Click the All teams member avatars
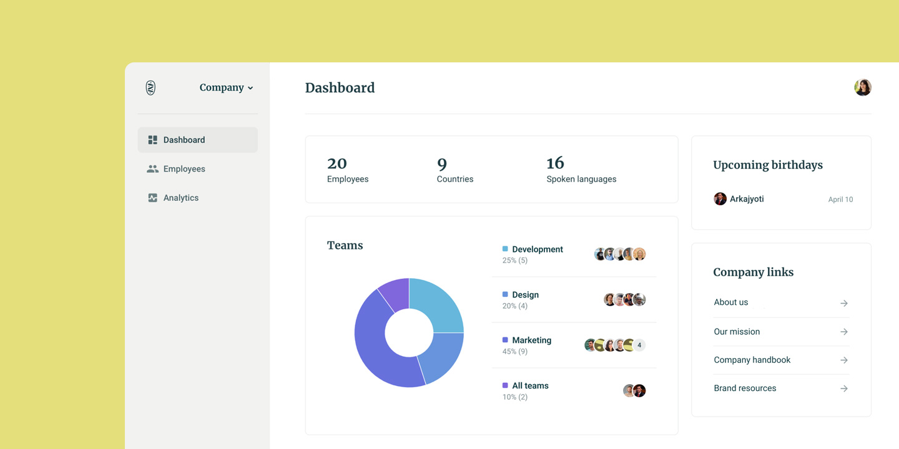This screenshot has width=899, height=449. (x=634, y=390)
